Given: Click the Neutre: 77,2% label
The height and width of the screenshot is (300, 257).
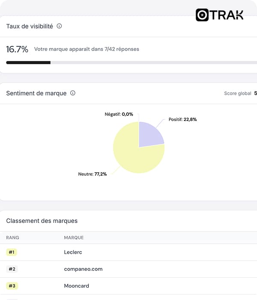Looking at the screenshot, I should click(x=93, y=174).
